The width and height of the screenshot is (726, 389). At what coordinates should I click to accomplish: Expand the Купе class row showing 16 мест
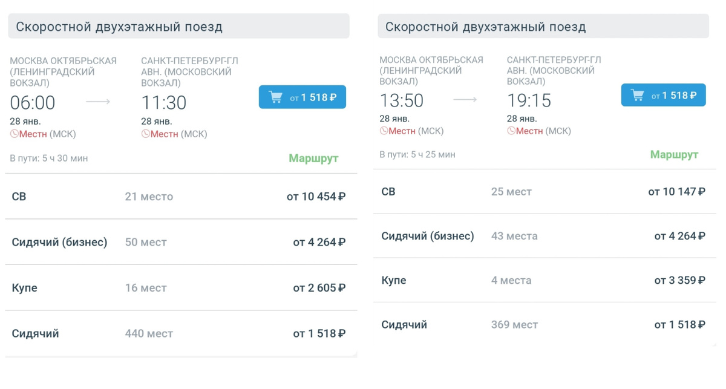pos(178,288)
